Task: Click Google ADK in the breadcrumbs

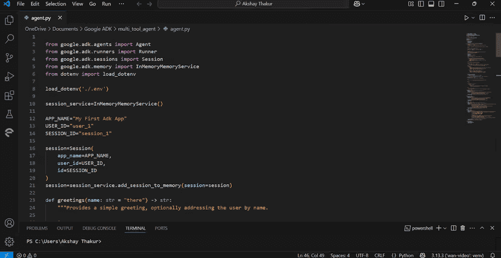Action: point(98,29)
